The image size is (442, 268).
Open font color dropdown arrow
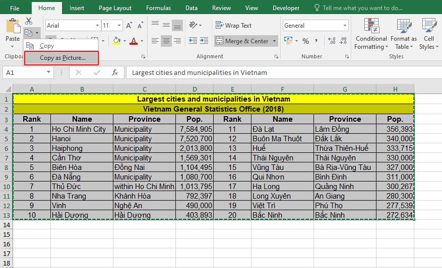[142, 41]
